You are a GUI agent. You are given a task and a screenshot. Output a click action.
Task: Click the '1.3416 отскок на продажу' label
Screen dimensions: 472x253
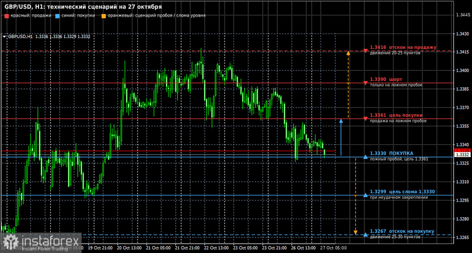click(403, 47)
